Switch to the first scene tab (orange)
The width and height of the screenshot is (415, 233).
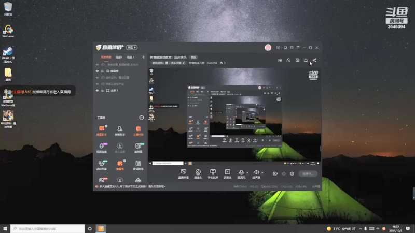point(106,57)
